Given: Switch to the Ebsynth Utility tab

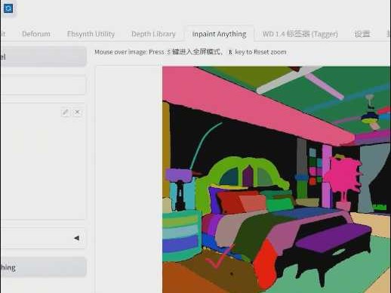Looking at the screenshot, I should click(91, 34).
